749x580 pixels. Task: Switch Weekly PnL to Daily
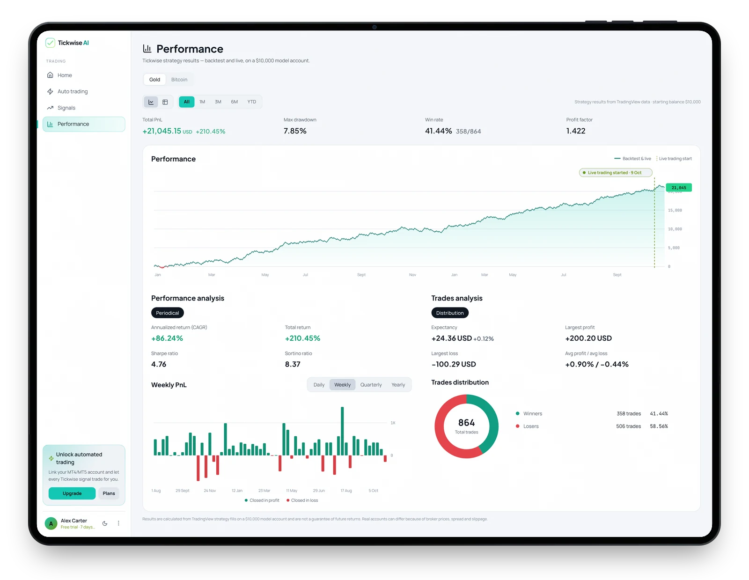coord(319,385)
